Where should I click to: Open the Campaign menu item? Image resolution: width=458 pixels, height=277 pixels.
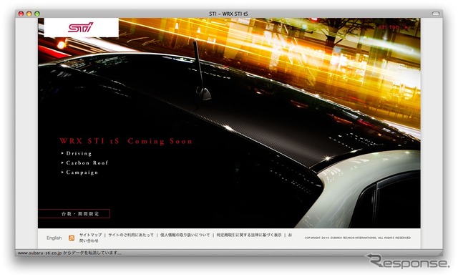[x=79, y=172]
